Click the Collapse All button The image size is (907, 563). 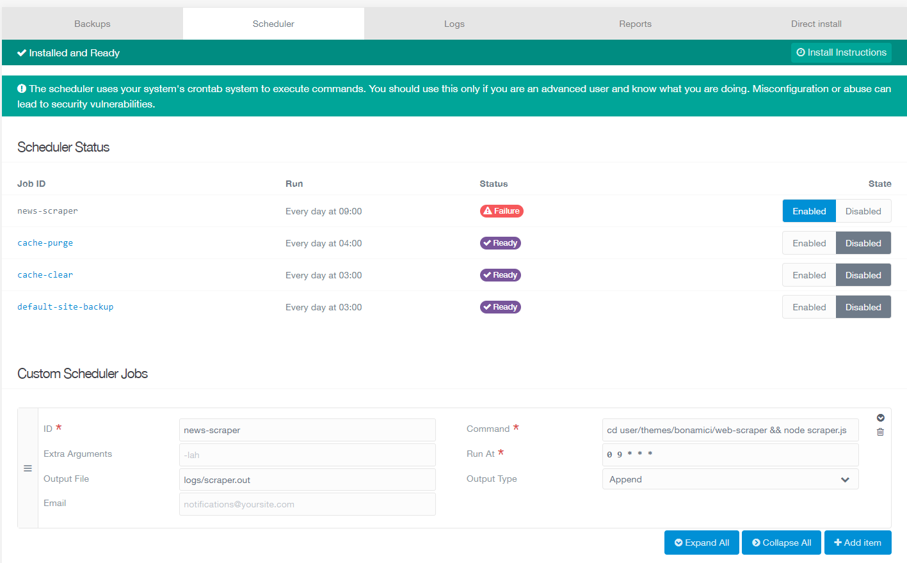tap(782, 543)
